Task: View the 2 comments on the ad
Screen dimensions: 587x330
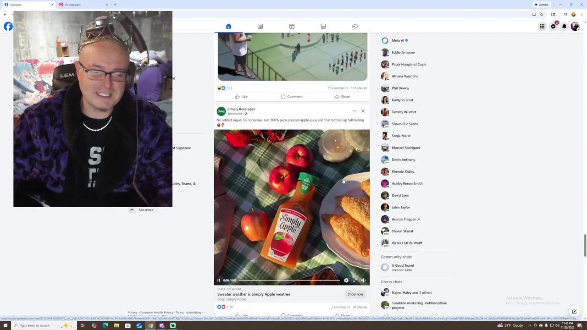Action: pos(340,307)
